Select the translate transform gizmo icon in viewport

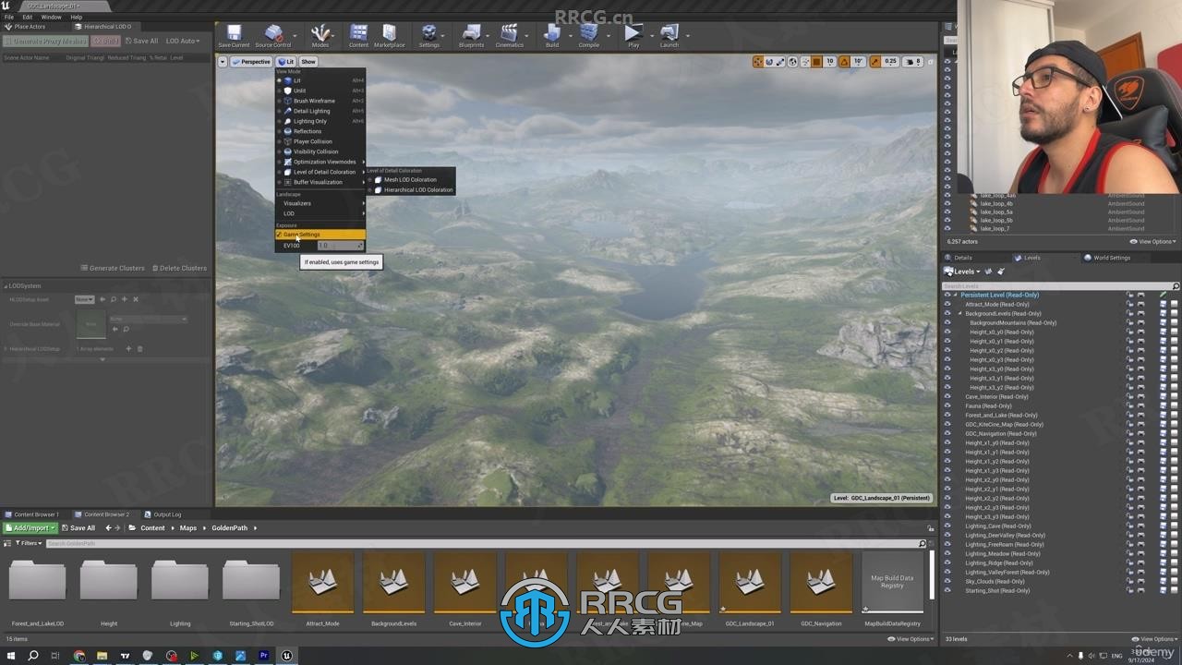click(758, 62)
